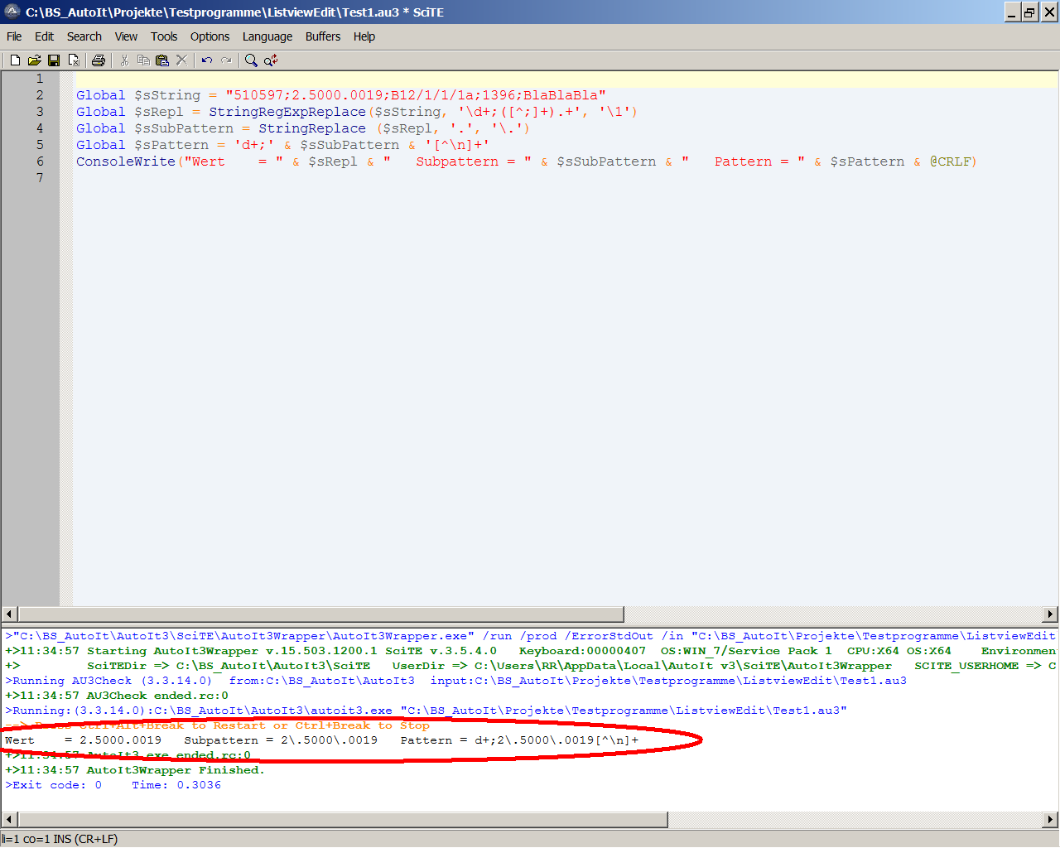Screen dimensions: 1060x848
Task: Paste from clipboard using toolbar icon
Action: pos(162,60)
